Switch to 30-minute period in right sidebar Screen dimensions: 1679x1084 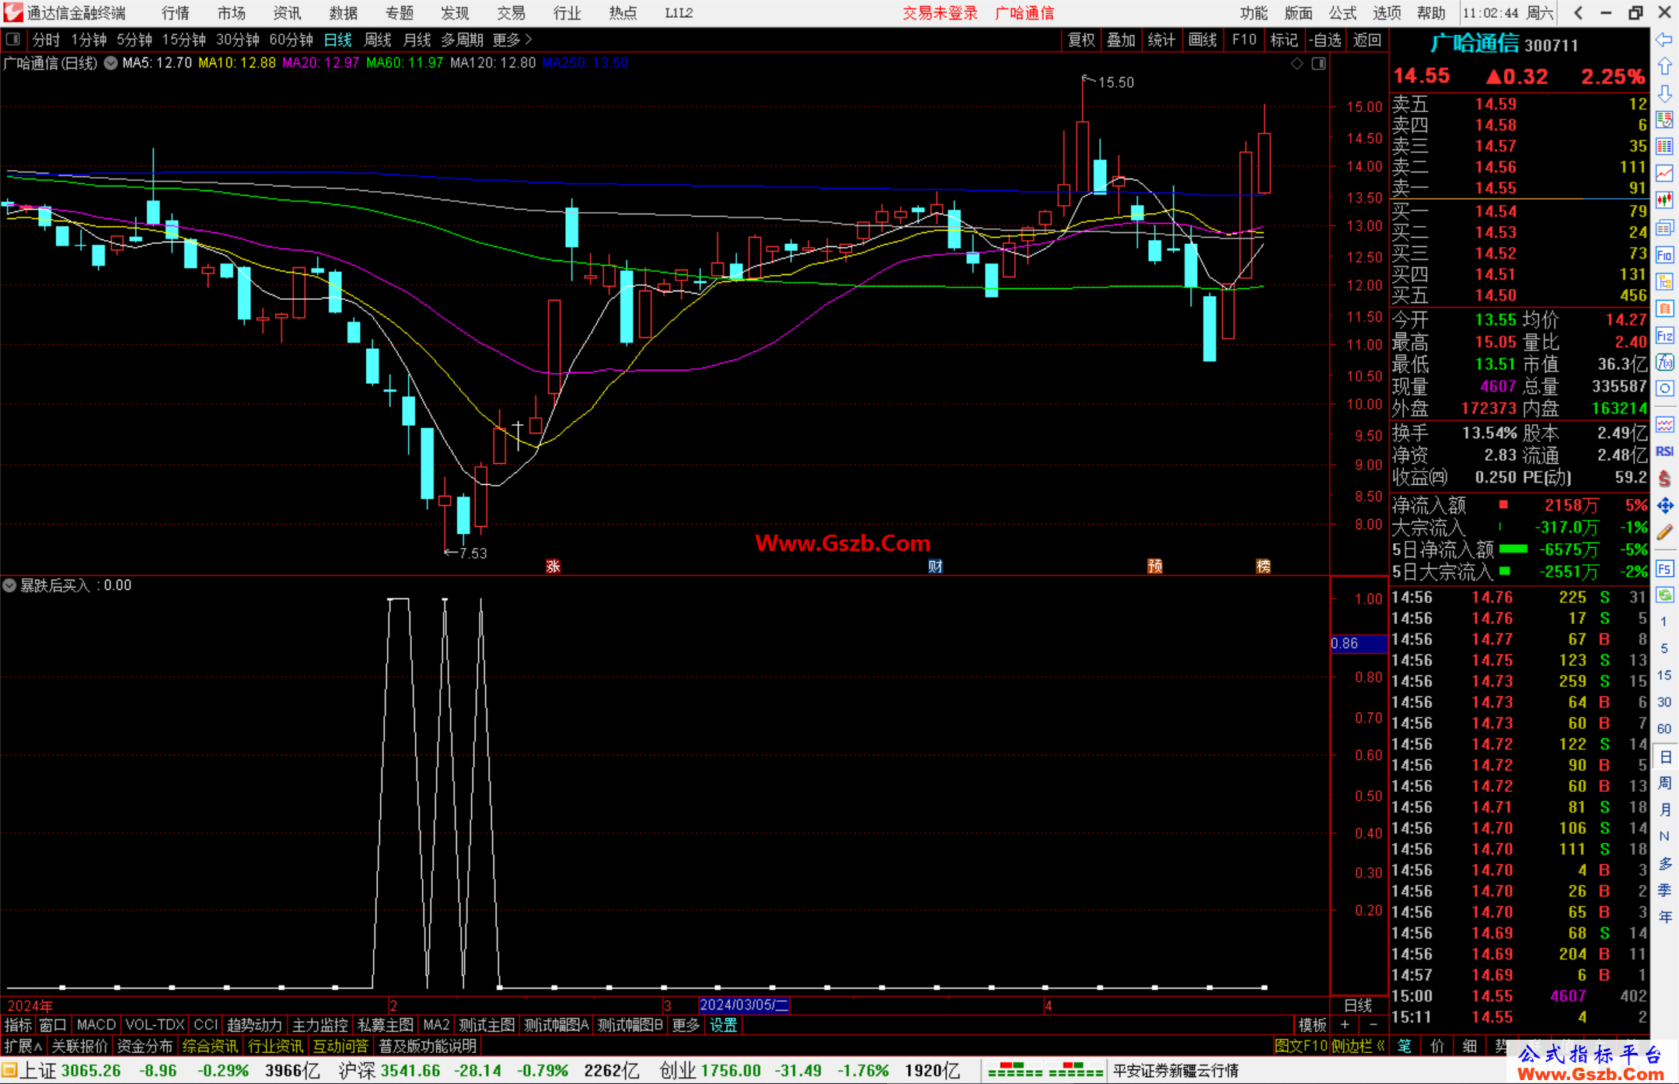point(1664,702)
